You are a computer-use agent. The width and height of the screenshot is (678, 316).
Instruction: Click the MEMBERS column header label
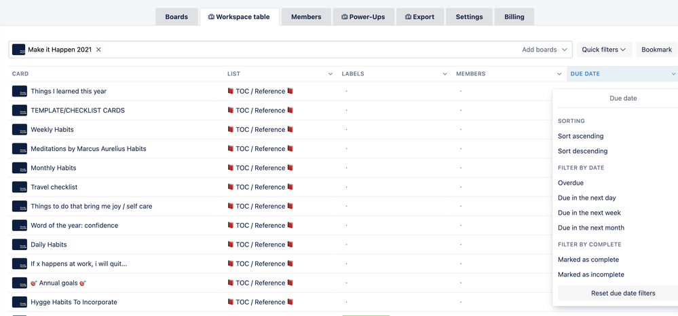coord(471,74)
